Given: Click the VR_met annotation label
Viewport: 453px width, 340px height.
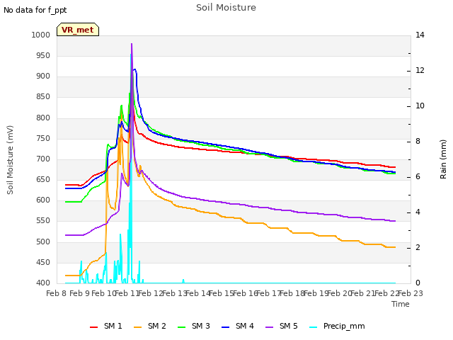Looking at the screenshot, I should click(78, 30).
